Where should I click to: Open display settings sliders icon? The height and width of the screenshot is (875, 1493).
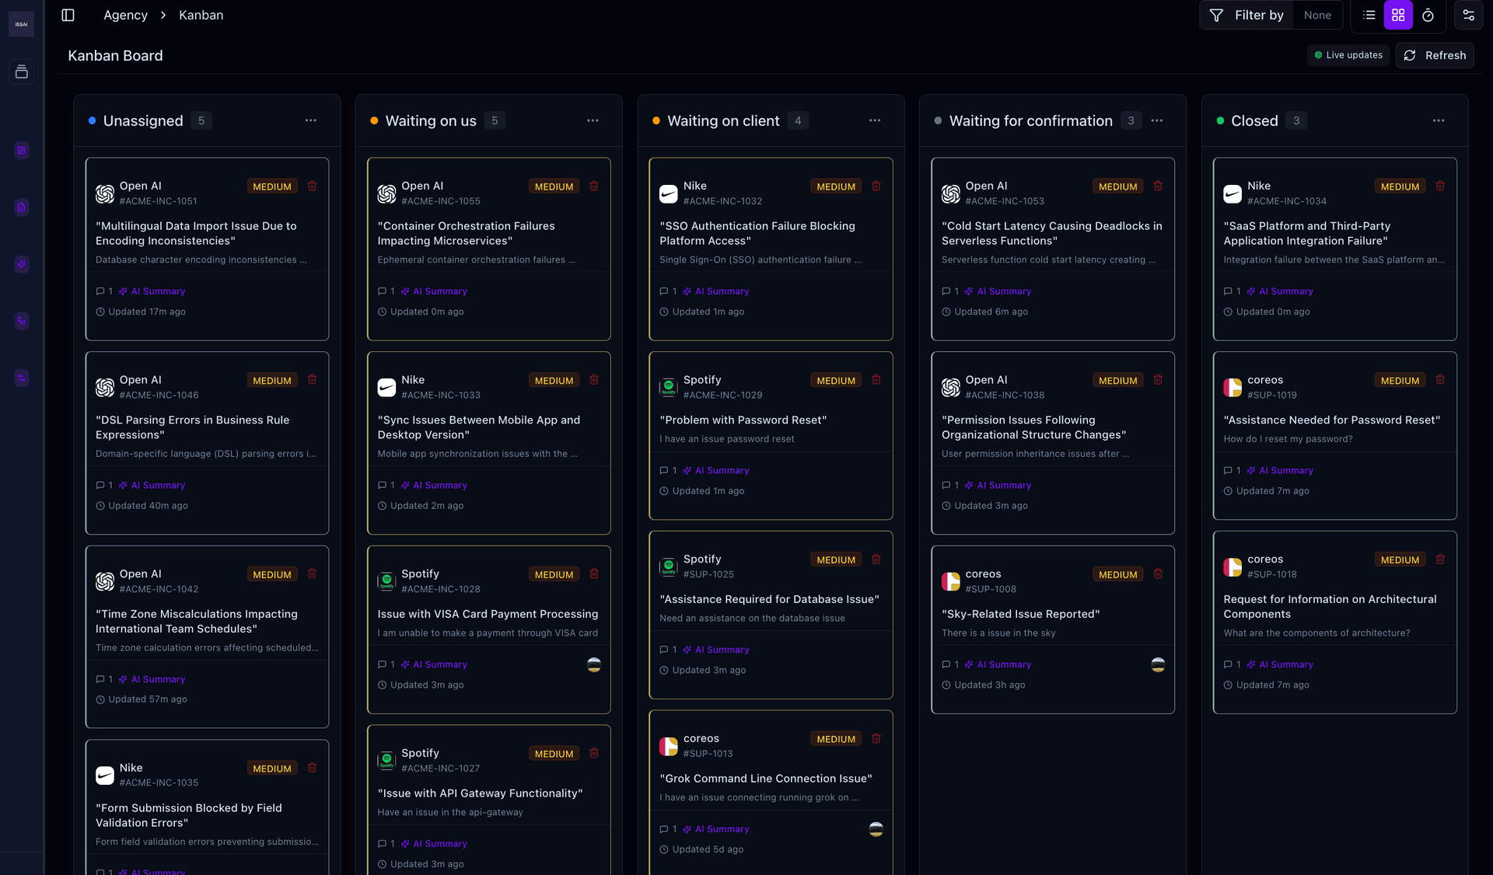[1468, 15]
